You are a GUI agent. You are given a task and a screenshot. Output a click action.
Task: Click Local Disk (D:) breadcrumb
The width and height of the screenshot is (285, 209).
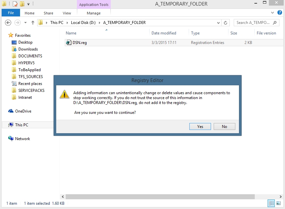pos(84,23)
